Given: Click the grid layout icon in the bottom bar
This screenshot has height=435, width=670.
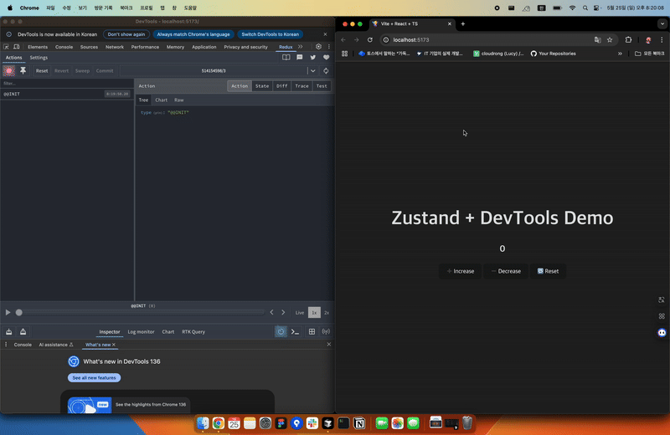Looking at the screenshot, I should (312, 332).
